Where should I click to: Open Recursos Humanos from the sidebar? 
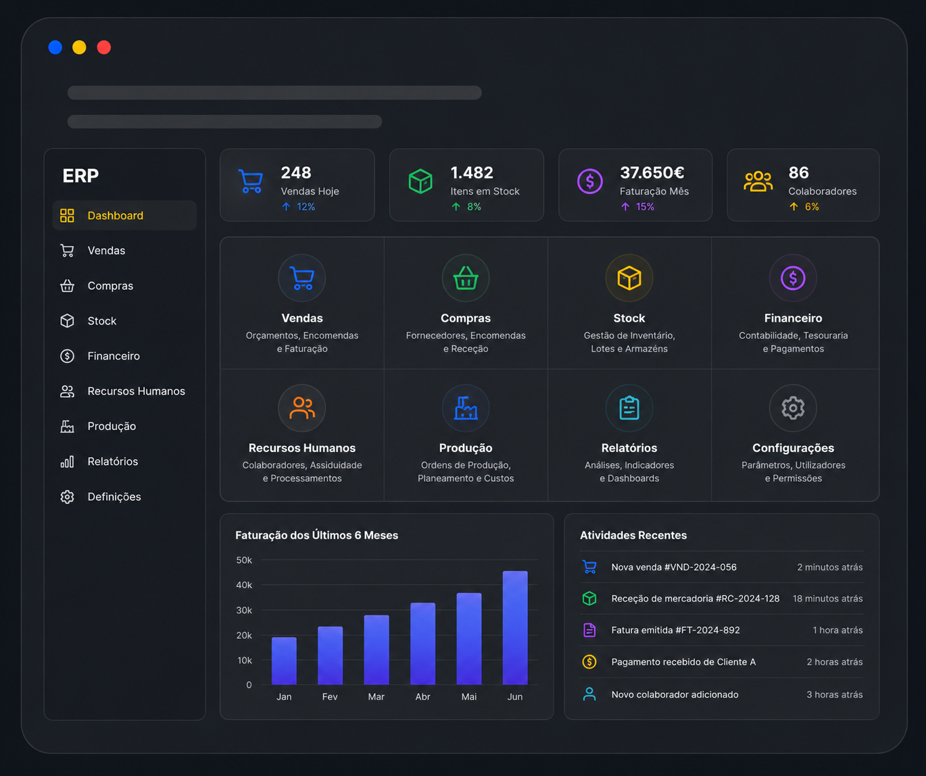(x=124, y=391)
